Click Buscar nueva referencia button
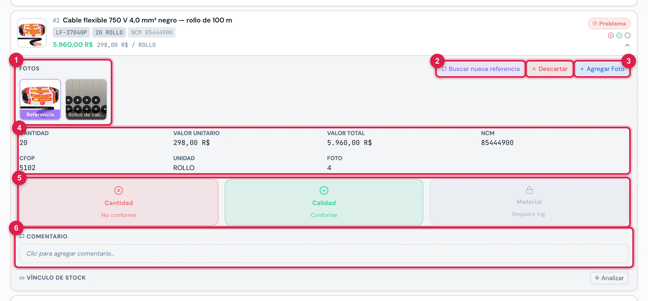Viewport: 648px width, 301px height. pyautogui.click(x=481, y=69)
